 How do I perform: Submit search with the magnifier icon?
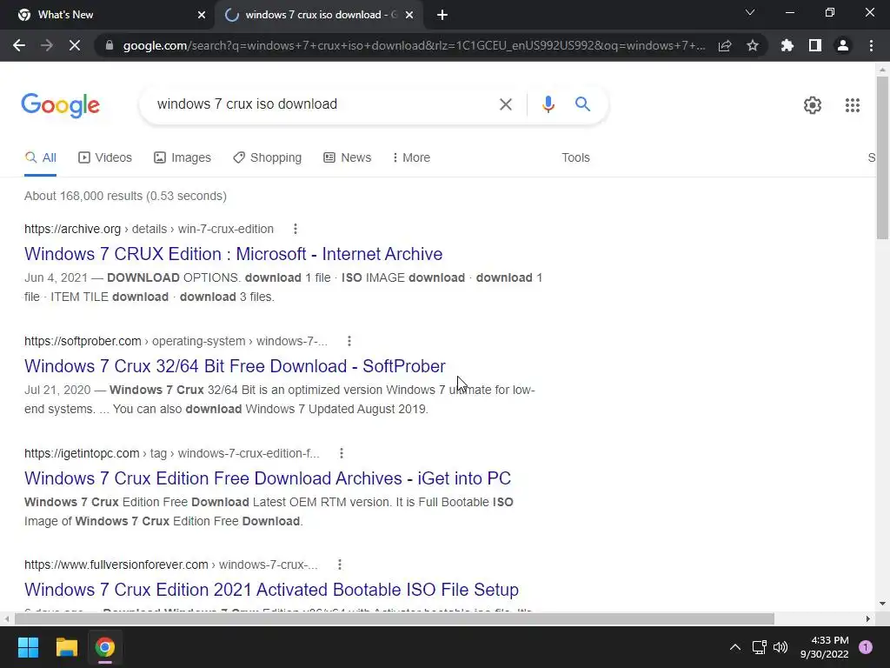[x=582, y=104]
